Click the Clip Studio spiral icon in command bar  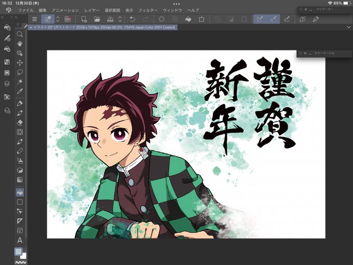click(67, 19)
